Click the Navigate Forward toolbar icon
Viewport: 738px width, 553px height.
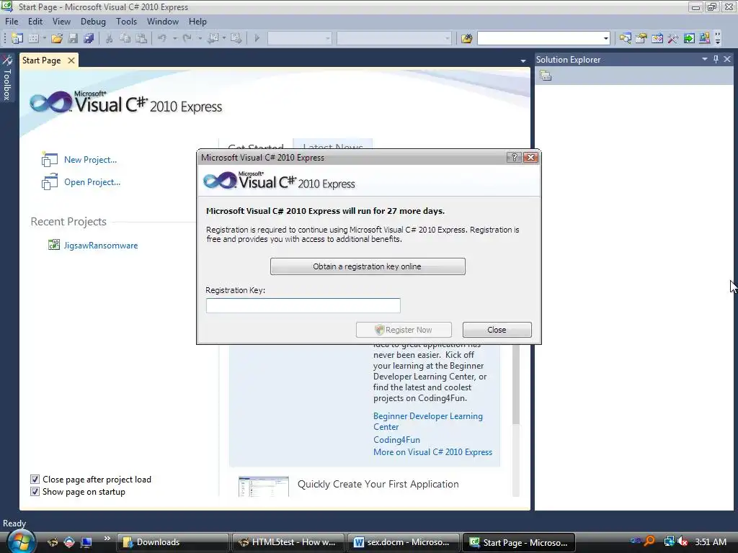point(236,38)
